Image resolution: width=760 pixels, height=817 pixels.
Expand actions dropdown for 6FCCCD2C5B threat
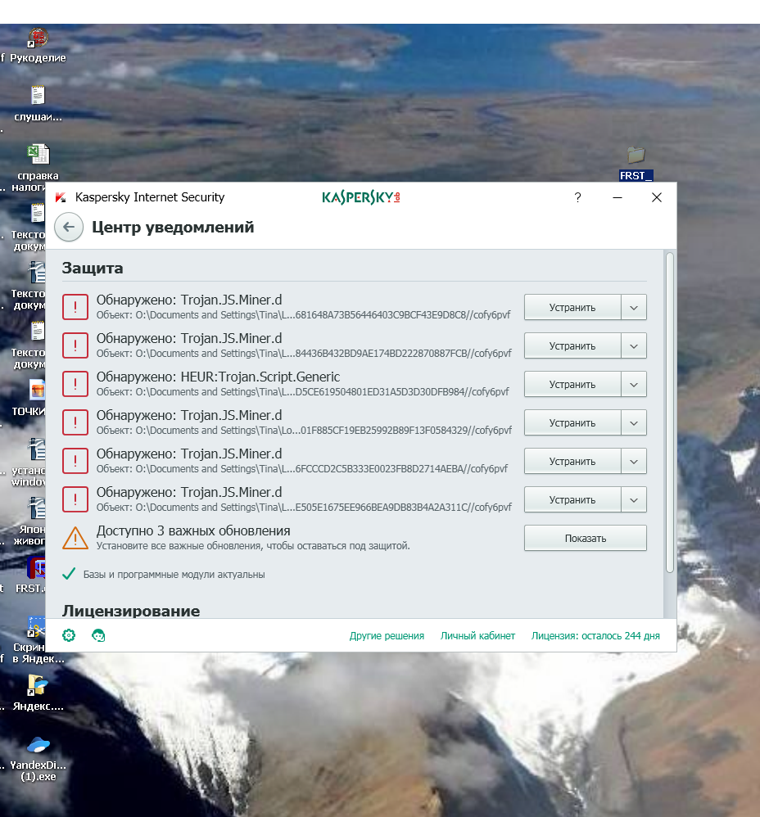[634, 462]
